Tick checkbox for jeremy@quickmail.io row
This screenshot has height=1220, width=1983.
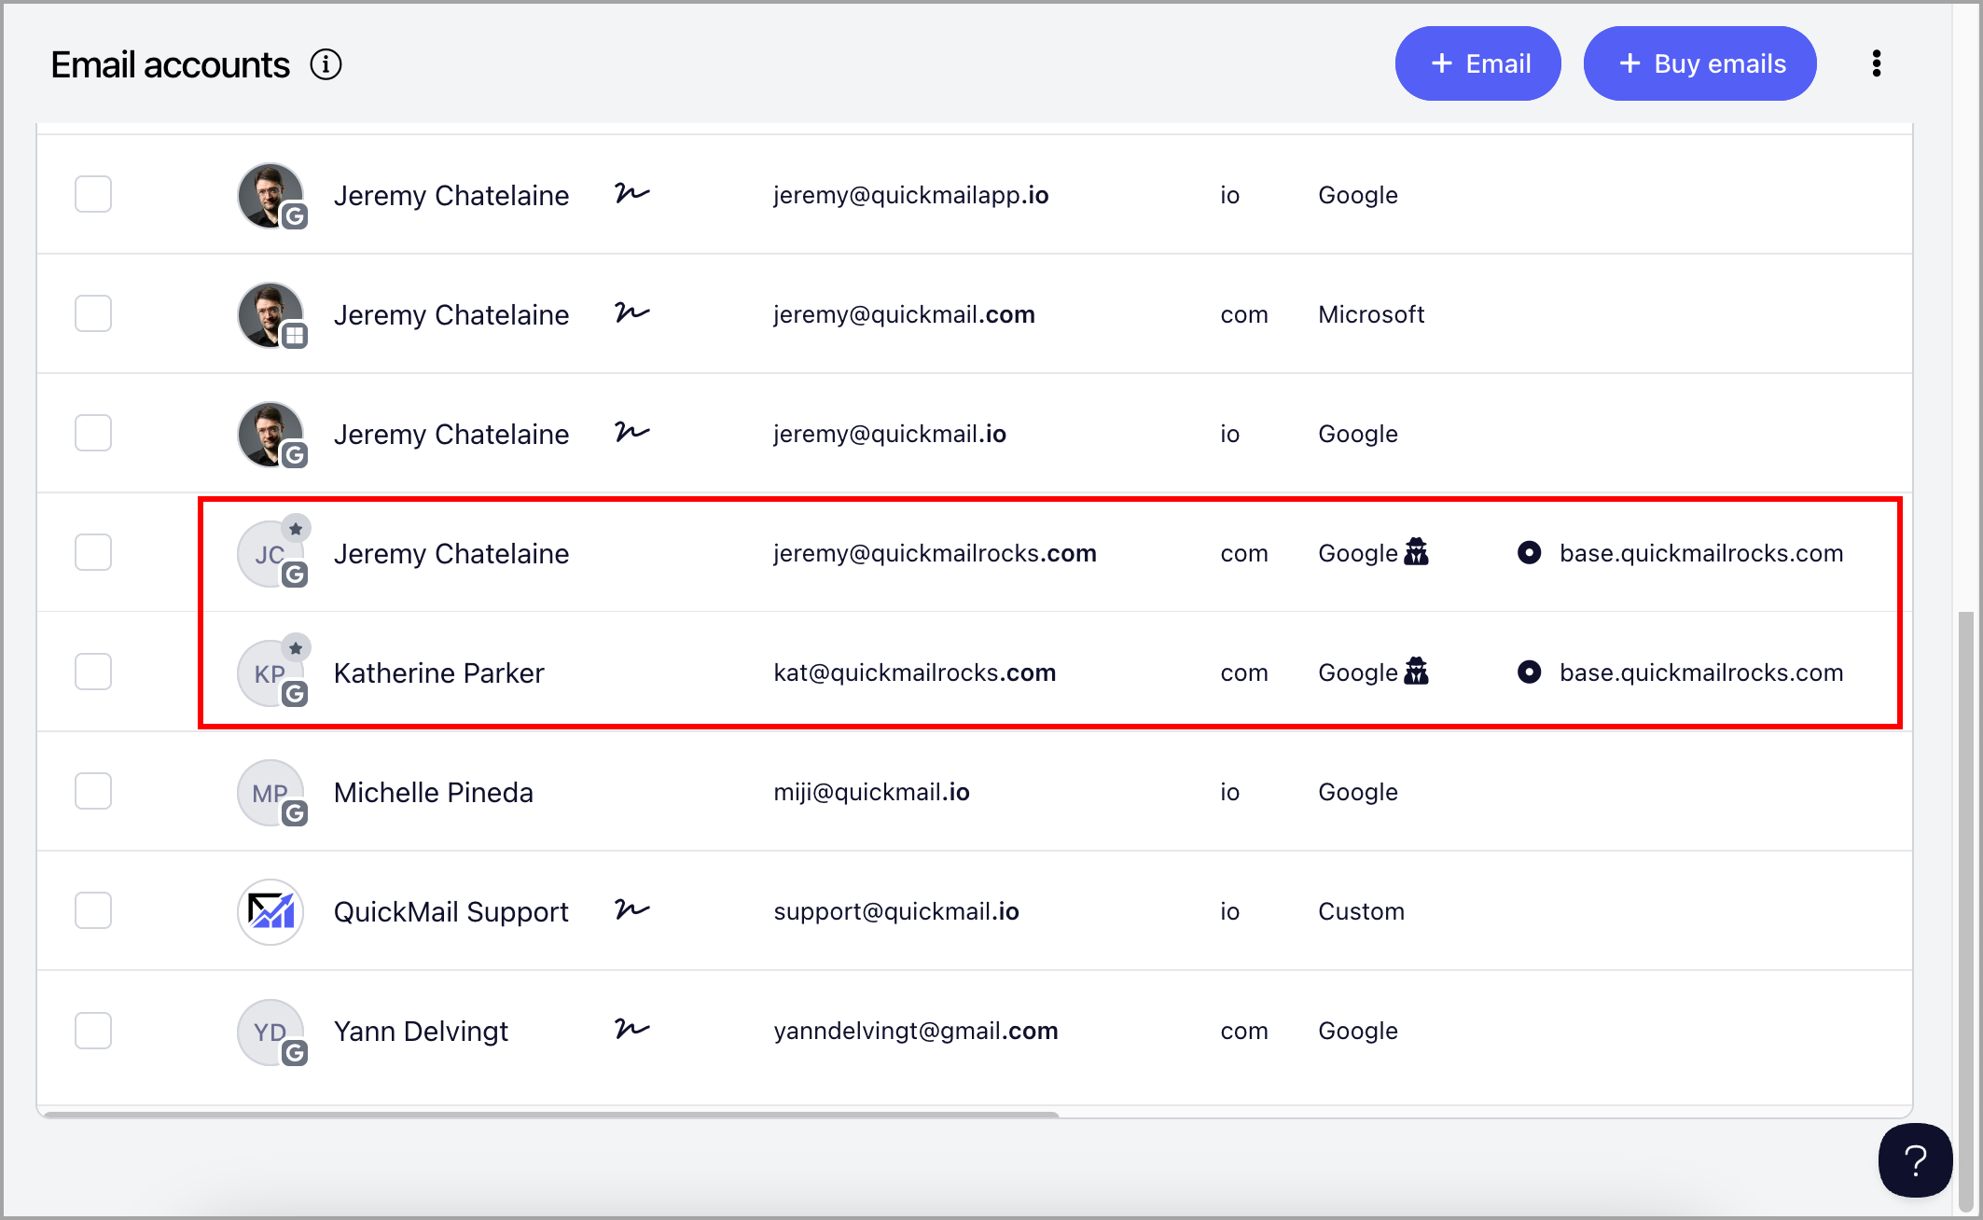tap(93, 433)
